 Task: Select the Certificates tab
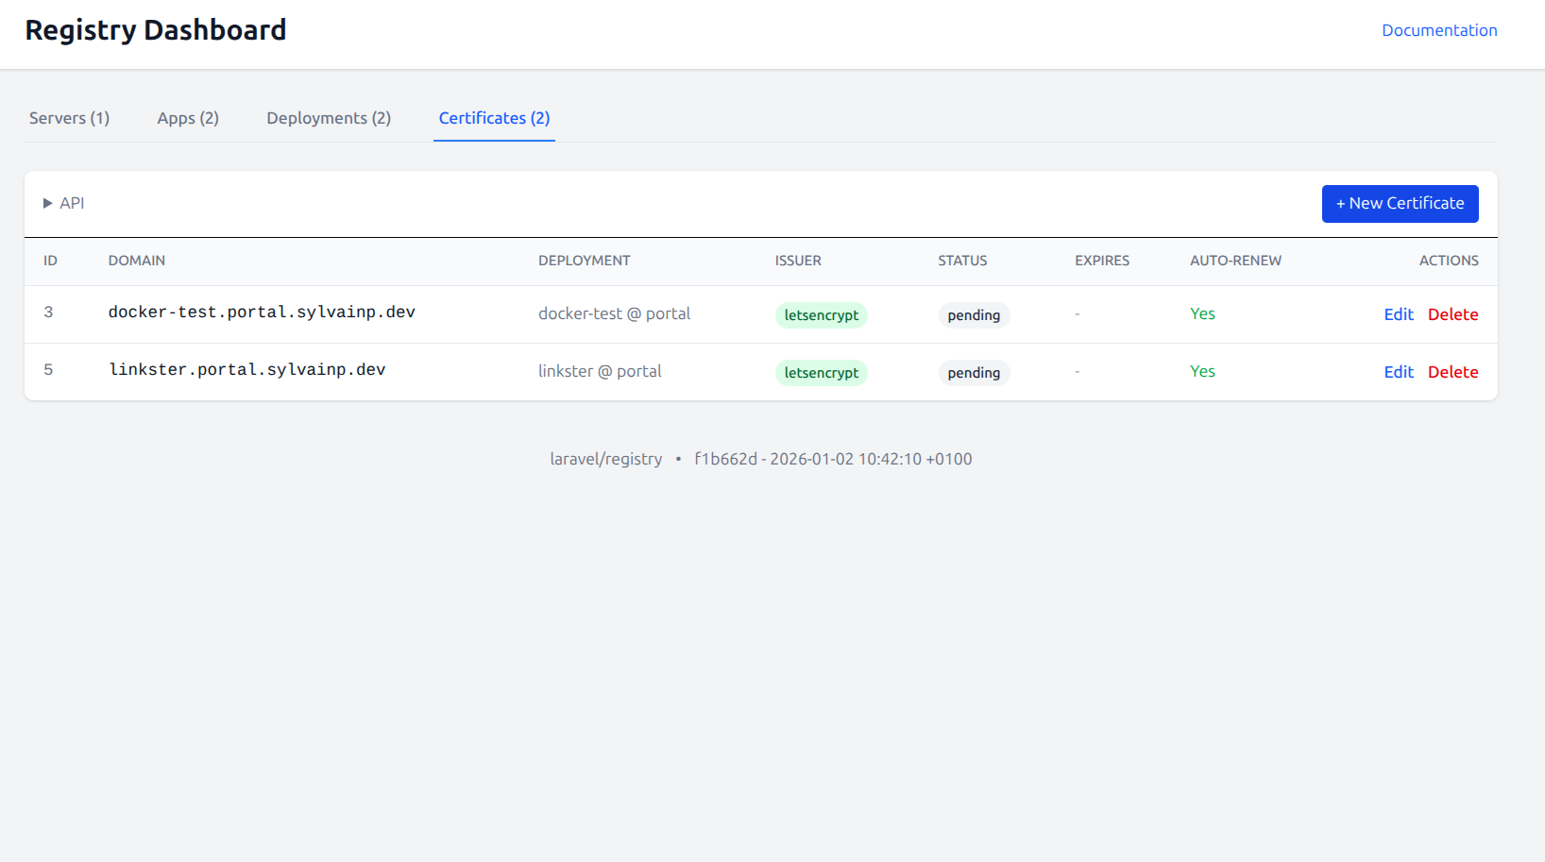494,118
